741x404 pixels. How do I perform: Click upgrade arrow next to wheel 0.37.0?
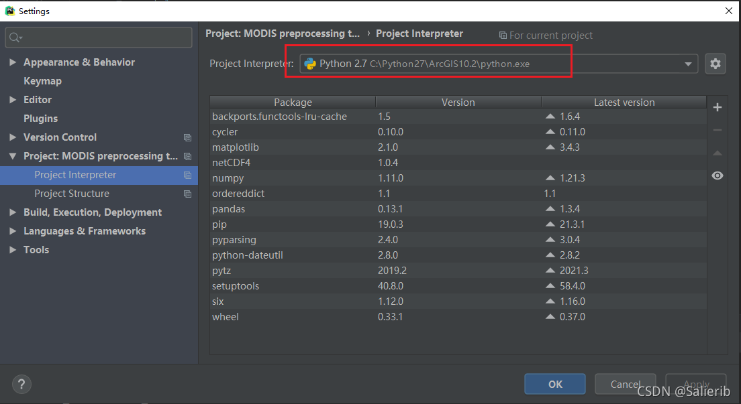tap(550, 317)
